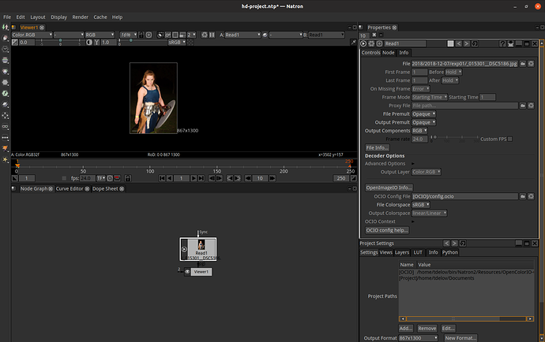Open the Transform nodes toolbar icon
Image resolution: width=545 pixels, height=342 pixels.
[x=6, y=116]
